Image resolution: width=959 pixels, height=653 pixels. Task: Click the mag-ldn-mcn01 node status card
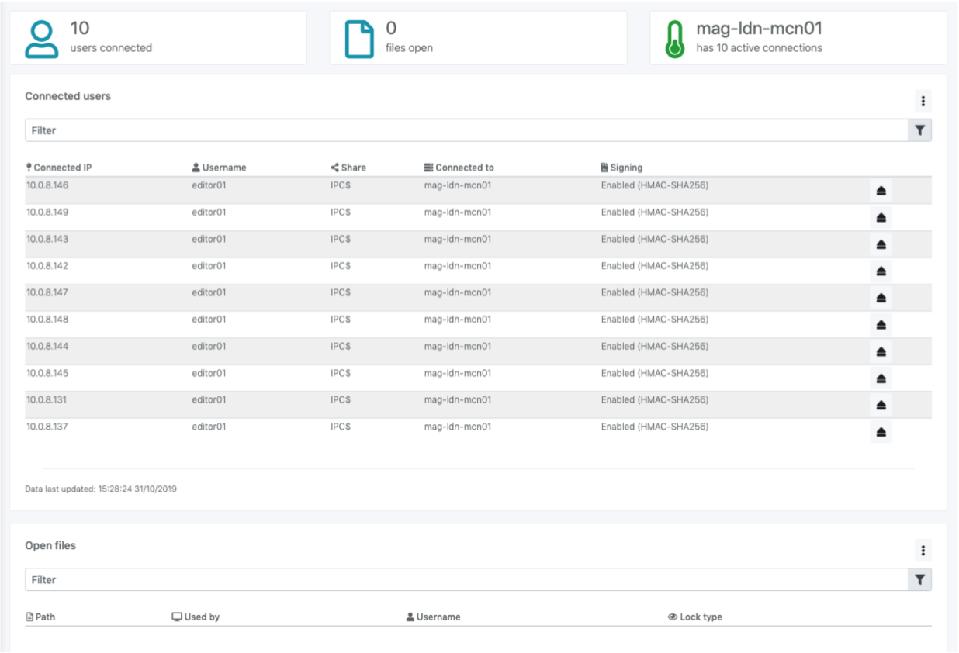(x=798, y=37)
